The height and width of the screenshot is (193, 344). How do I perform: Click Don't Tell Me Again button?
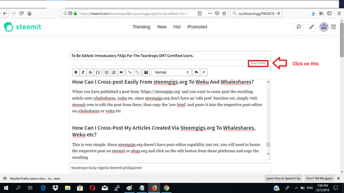click(320, 179)
